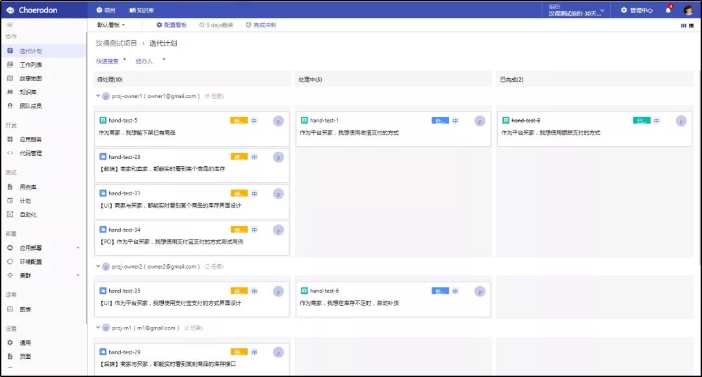
Task: Go to 图表 in the sidebar
Action: point(25,309)
